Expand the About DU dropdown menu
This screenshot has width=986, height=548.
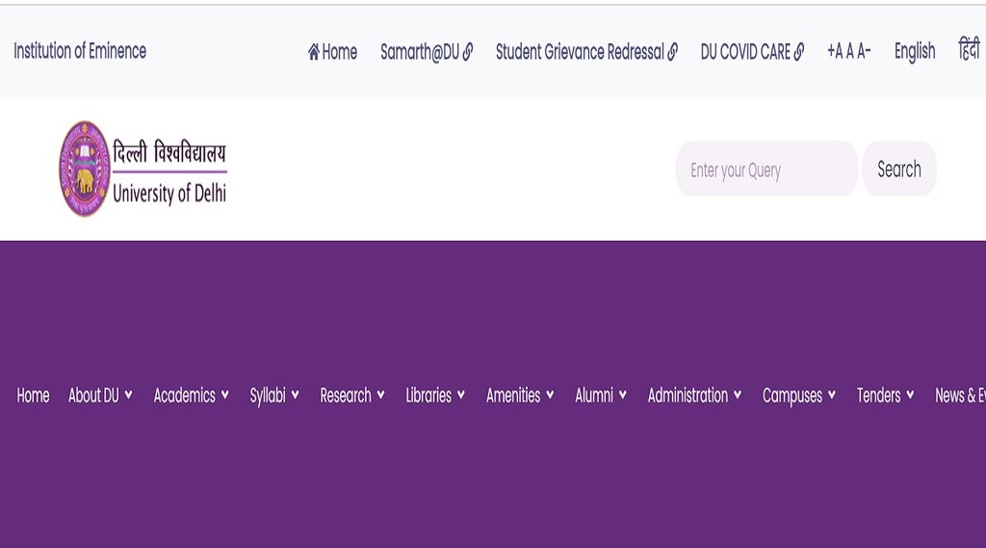click(x=100, y=395)
